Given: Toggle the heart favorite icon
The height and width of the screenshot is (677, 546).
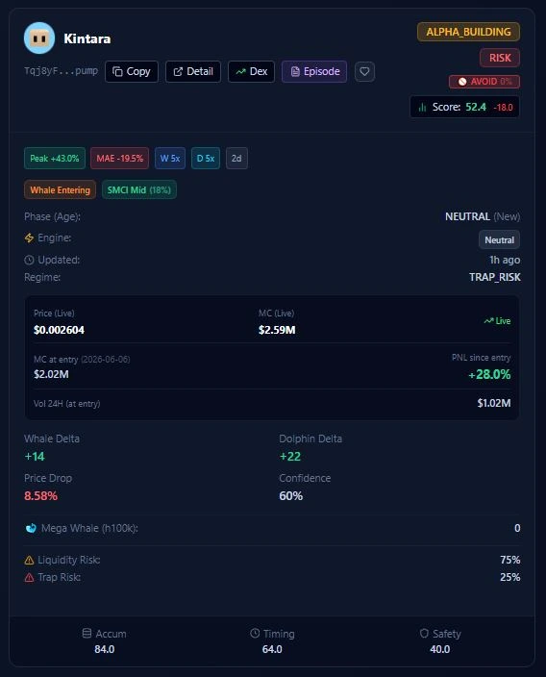Looking at the screenshot, I should tap(364, 71).
